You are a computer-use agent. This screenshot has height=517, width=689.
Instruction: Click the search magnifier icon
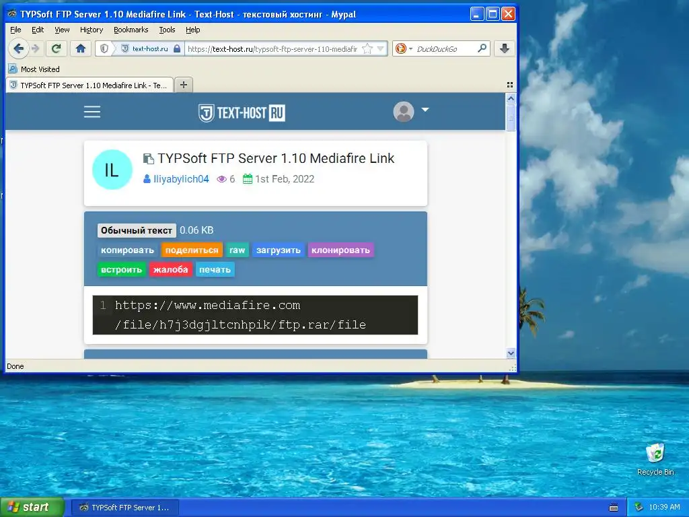482,48
